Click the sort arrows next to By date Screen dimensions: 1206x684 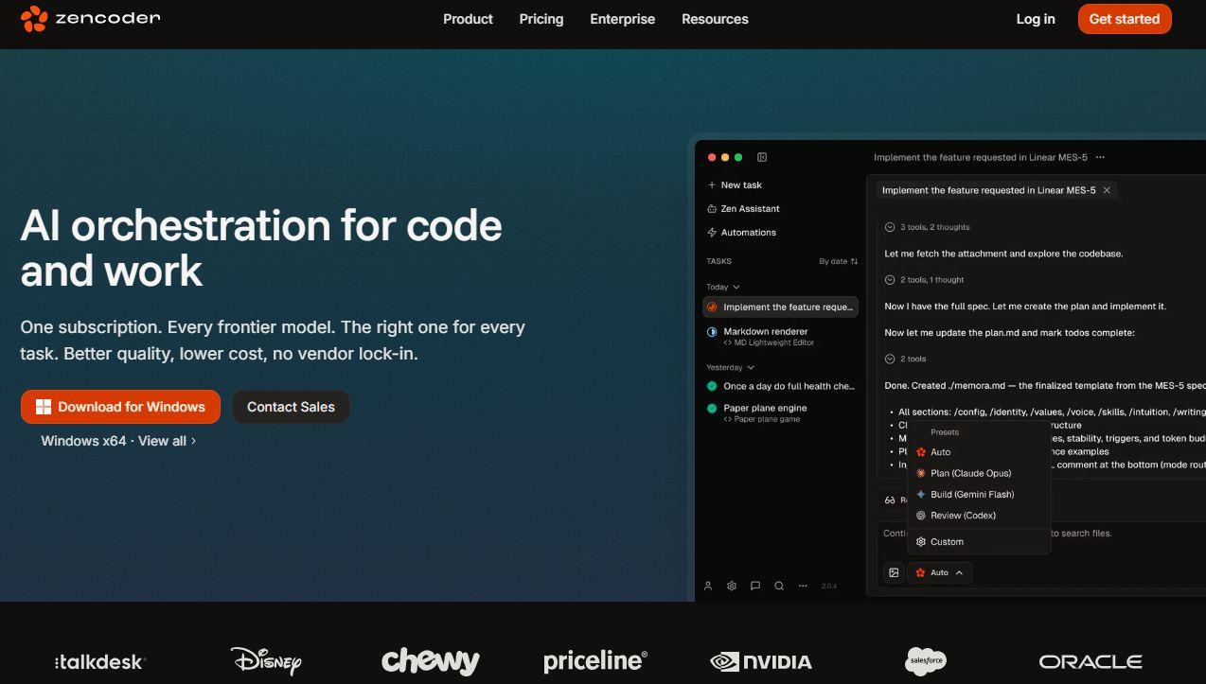854,261
